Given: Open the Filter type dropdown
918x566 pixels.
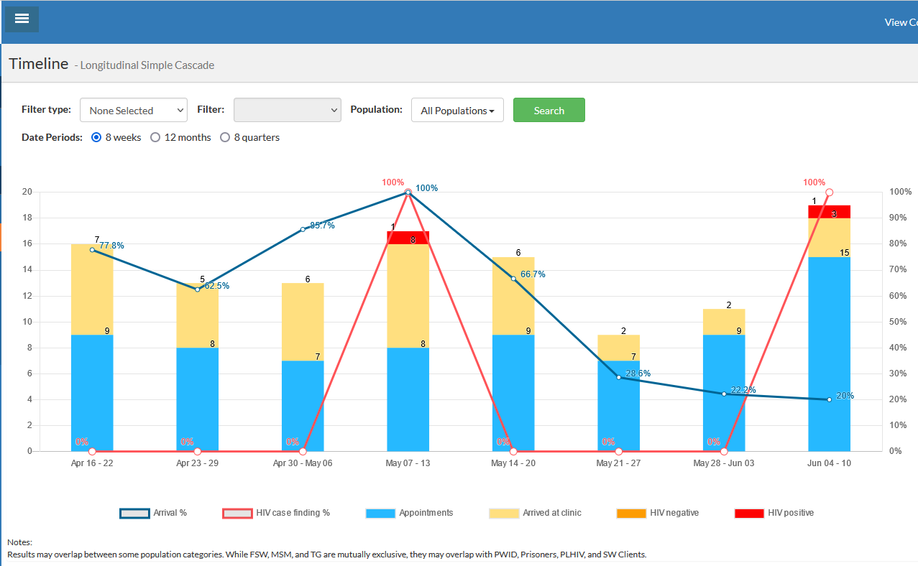Looking at the screenshot, I should pos(134,110).
